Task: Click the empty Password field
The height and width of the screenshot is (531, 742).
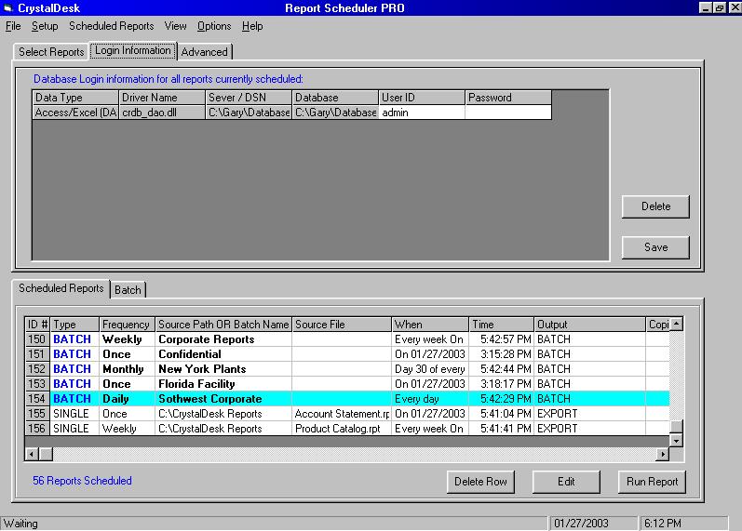Action: pos(508,113)
